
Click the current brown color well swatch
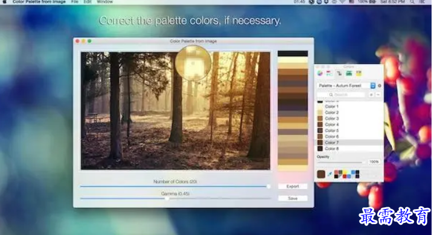(321, 174)
